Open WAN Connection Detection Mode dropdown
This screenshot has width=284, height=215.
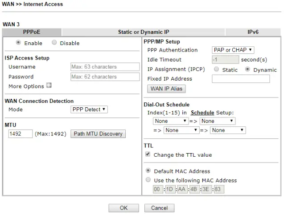pyautogui.click(x=89, y=110)
